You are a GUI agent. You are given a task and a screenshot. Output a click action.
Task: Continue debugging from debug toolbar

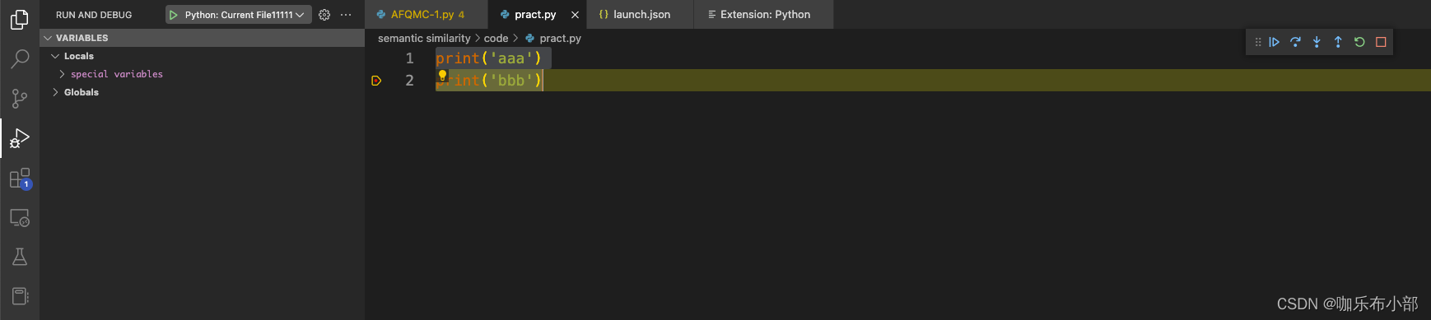[1274, 42]
